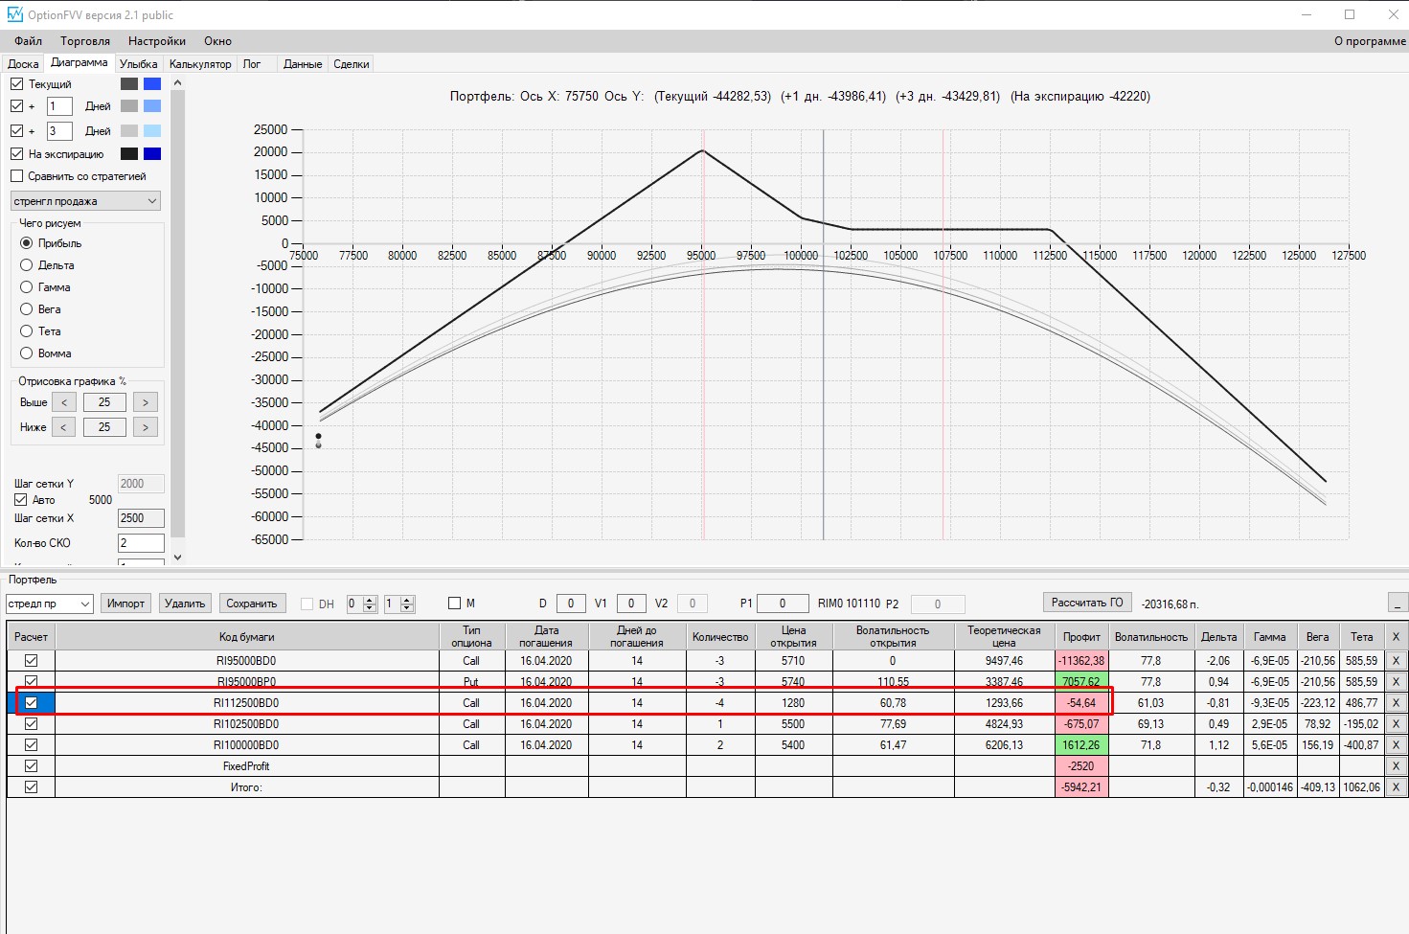
Task: Decrease the Выше percentage with the left arrow
Action: coord(63,402)
